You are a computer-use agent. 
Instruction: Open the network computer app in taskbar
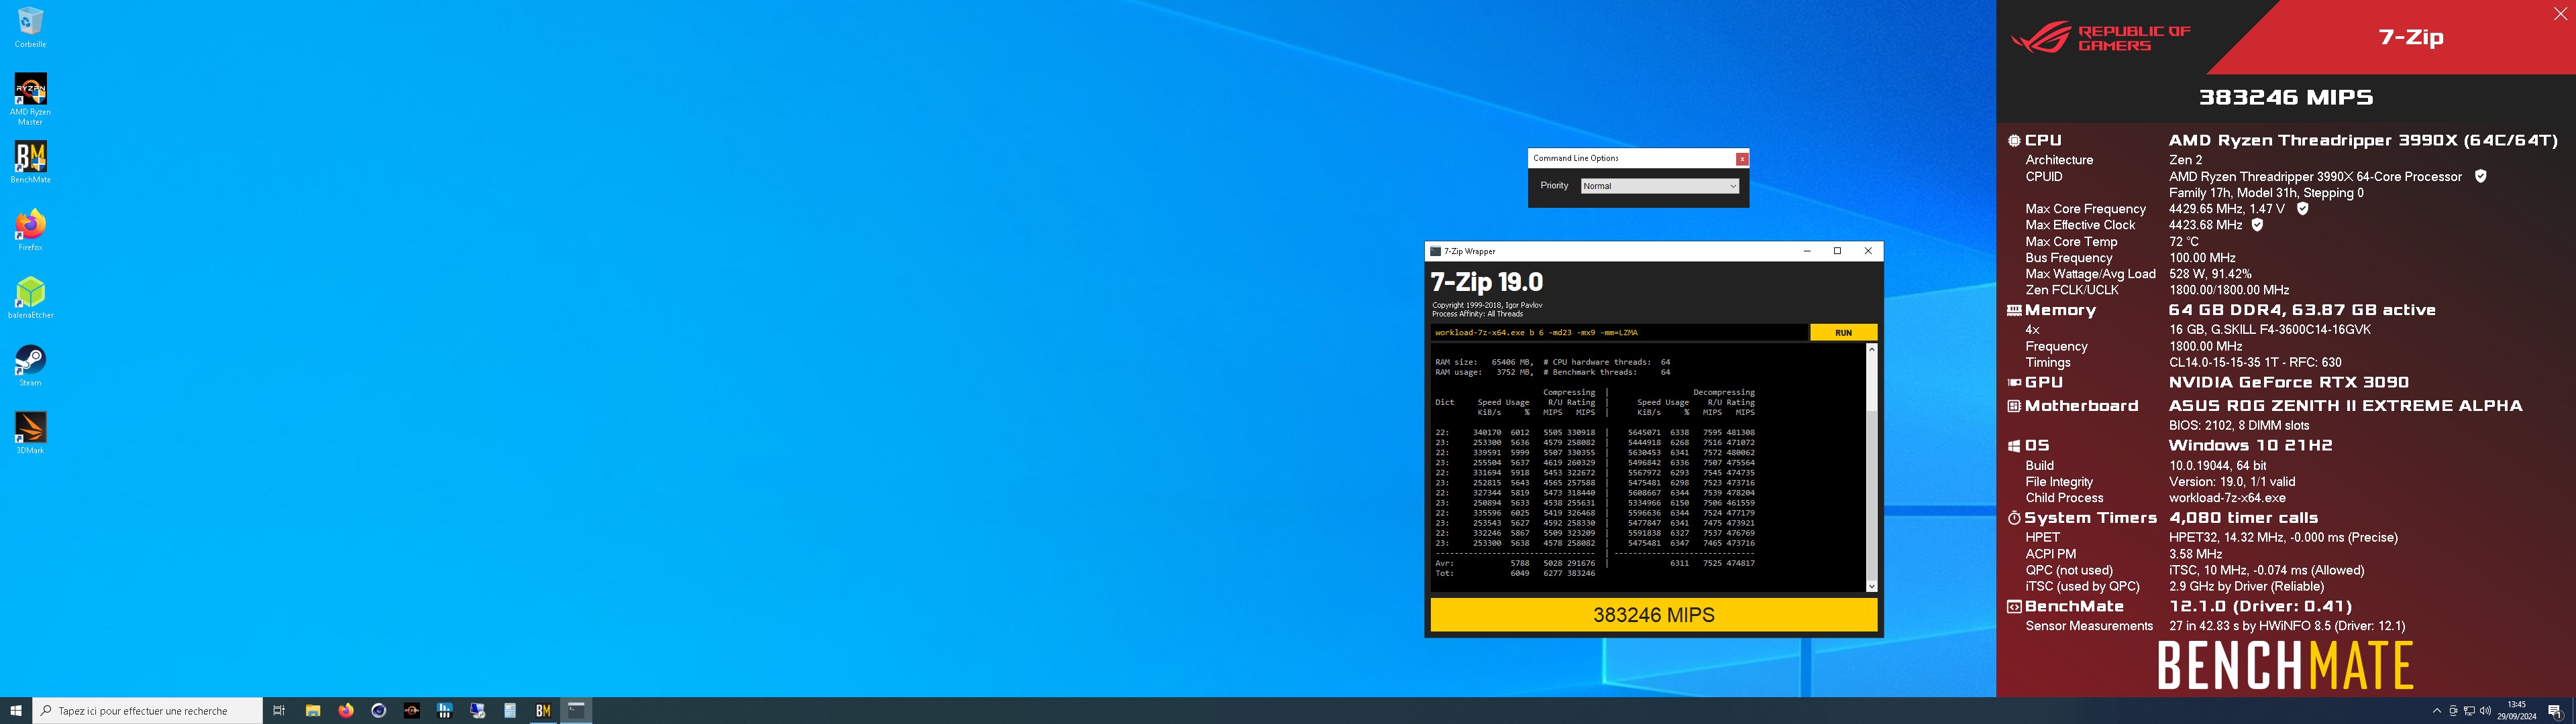coord(477,710)
